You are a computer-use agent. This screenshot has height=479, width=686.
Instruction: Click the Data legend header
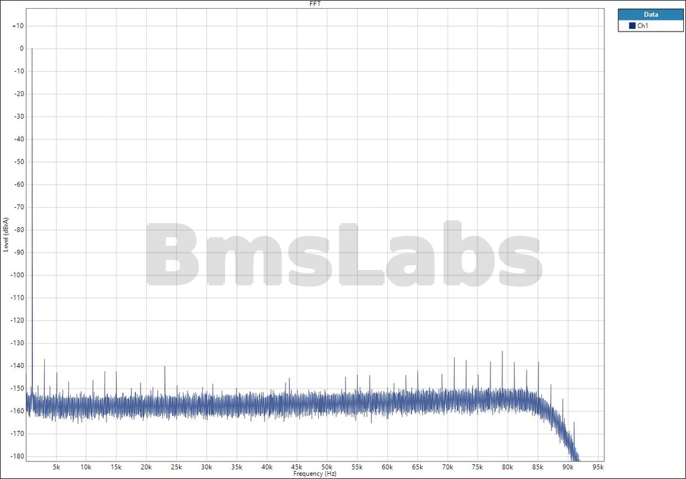point(650,15)
